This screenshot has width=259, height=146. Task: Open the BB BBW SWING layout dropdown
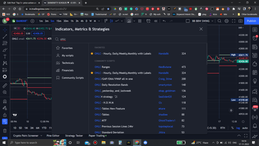(212, 21)
